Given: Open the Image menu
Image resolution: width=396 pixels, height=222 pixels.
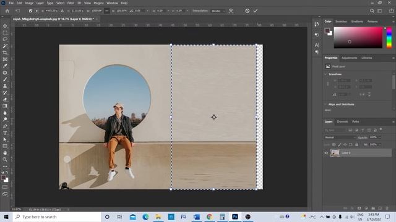Looking at the screenshot, I should tap(29, 3).
